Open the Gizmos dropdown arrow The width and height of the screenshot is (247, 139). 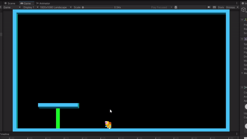(x=237, y=7)
